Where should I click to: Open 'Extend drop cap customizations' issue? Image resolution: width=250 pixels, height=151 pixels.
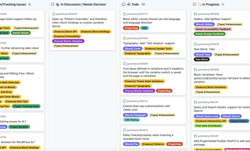(146, 108)
